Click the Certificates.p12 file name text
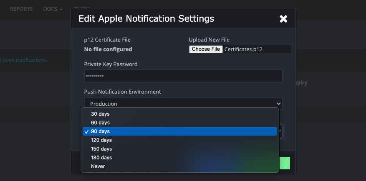 tap(243, 50)
